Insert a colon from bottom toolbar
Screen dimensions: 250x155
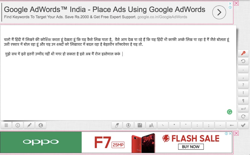coord(197,125)
